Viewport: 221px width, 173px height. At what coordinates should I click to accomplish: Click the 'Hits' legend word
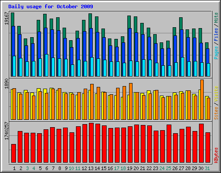[216, 18]
